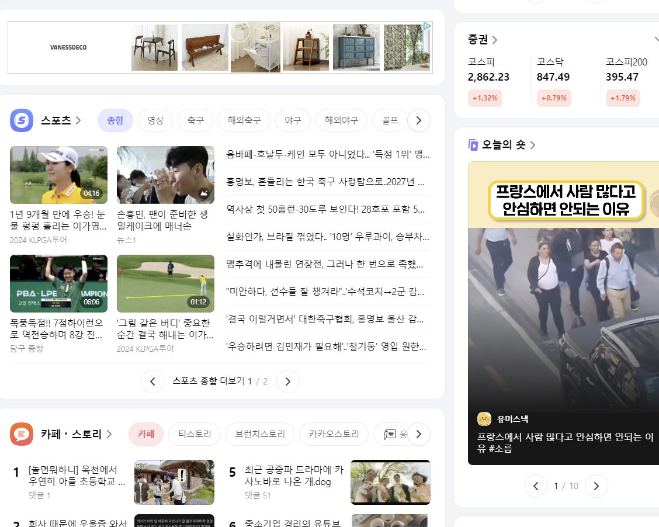Select the 영상 sports tab
Screen dimensions: 659x527
[x=155, y=120]
